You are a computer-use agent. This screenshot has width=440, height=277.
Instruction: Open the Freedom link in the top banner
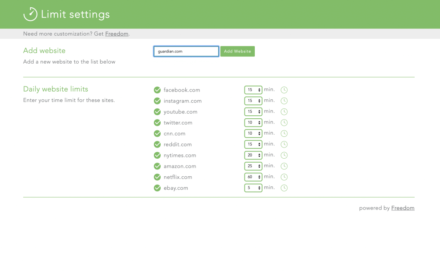(116, 34)
